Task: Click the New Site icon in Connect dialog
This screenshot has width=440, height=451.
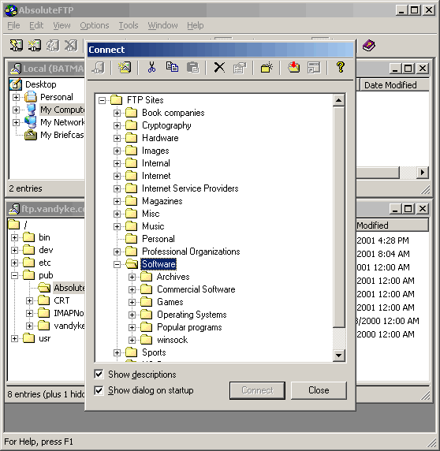Action: pyautogui.click(x=125, y=68)
